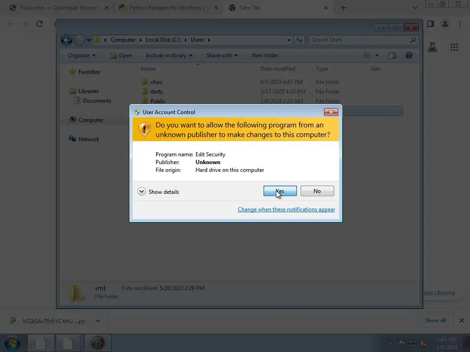This screenshot has height=352, width=470.
Task: Reload the Chrome page
Action: 39,24
